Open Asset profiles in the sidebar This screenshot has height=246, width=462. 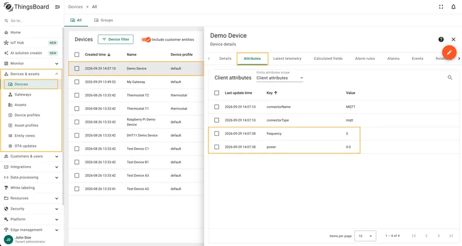coord(31,125)
